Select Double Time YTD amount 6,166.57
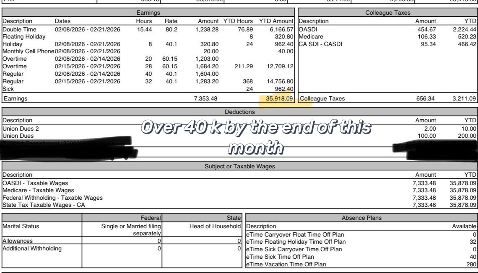Screen dimensions: 478x273 pos(281,30)
